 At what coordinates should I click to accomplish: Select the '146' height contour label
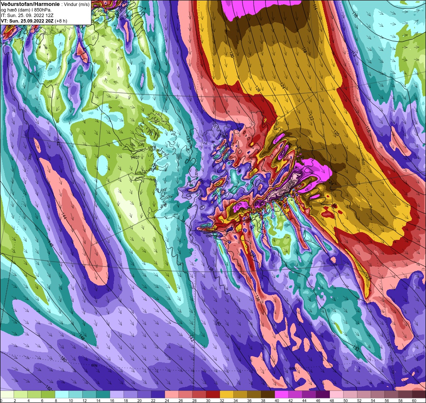(x=51, y=244)
